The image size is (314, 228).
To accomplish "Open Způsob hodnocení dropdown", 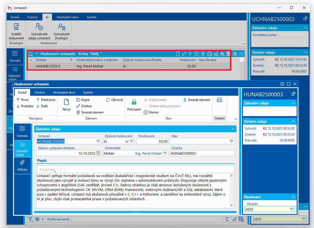I will [132, 141].
